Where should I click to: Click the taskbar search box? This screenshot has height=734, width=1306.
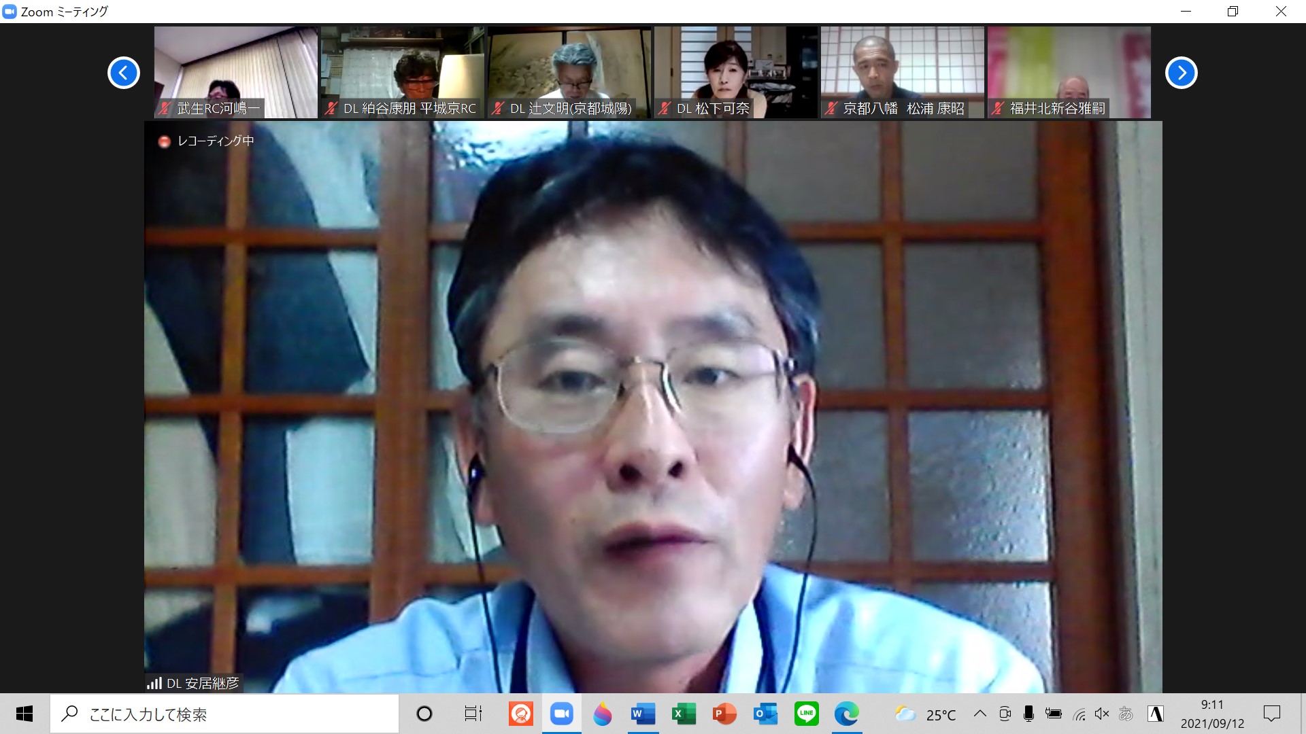pos(224,714)
